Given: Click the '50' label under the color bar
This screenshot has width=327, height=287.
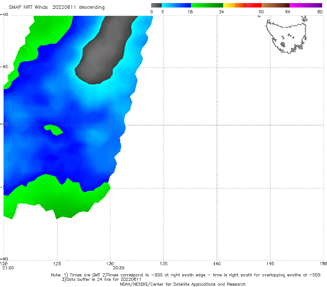Looking at the screenshot, I should 261,11.
